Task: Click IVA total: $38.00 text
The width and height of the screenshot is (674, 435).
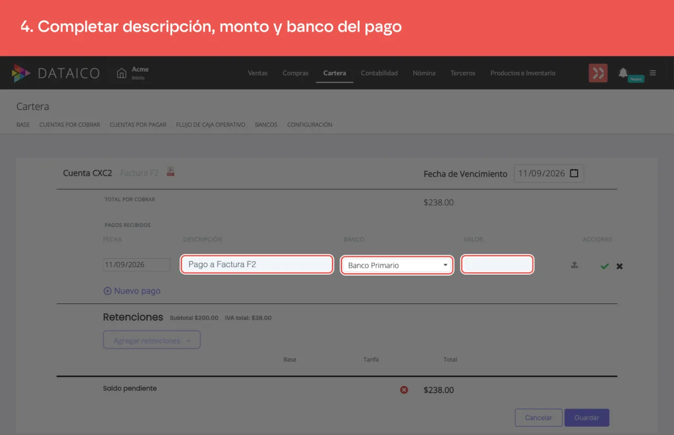Action: point(248,318)
